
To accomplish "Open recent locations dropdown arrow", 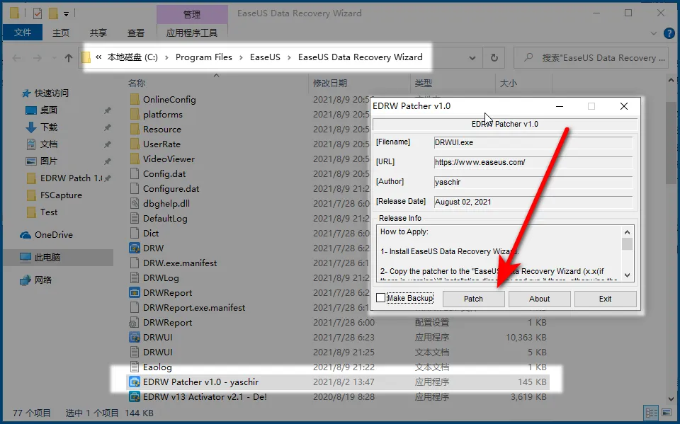I will point(54,57).
